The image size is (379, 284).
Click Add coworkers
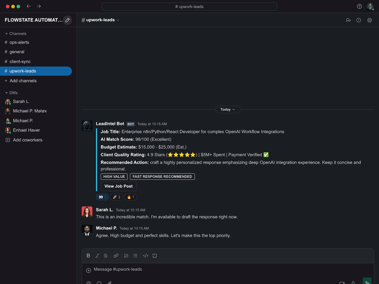(24, 140)
